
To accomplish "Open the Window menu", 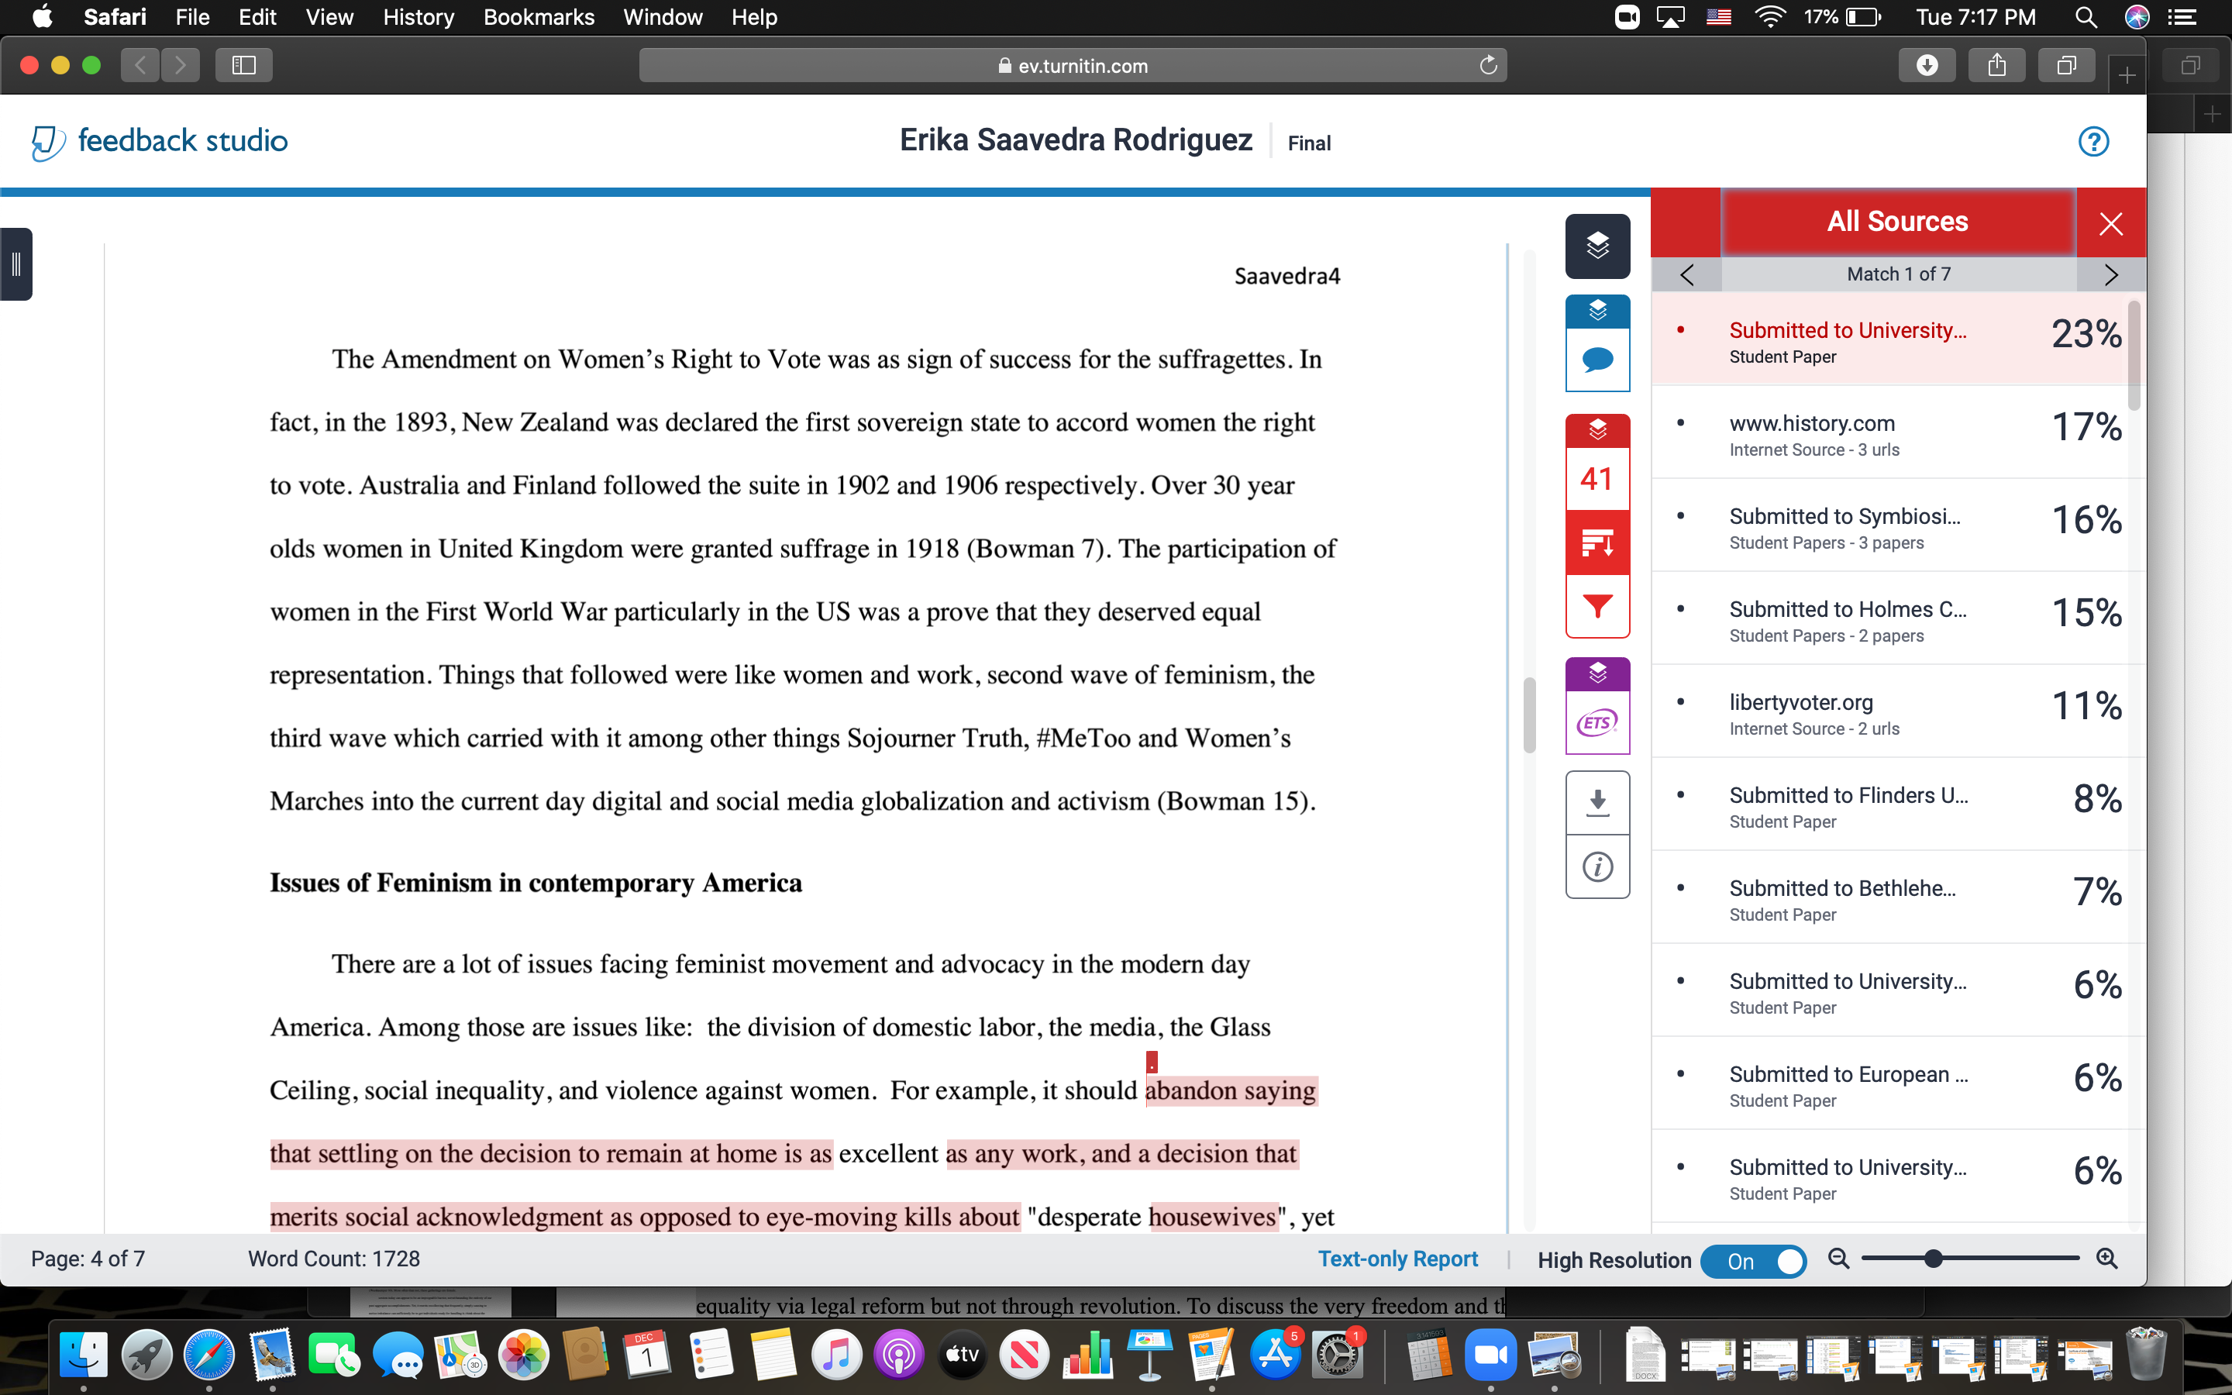I will pos(662,16).
